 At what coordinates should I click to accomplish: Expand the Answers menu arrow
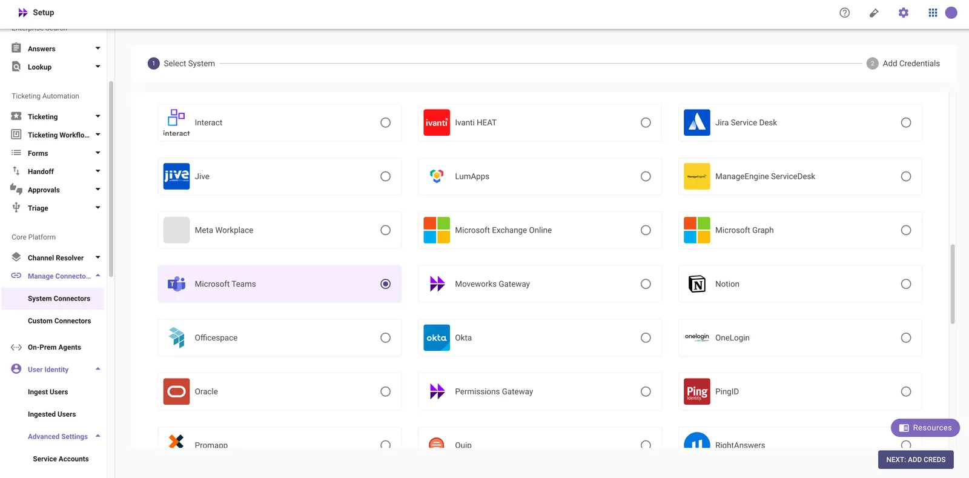[98, 48]
